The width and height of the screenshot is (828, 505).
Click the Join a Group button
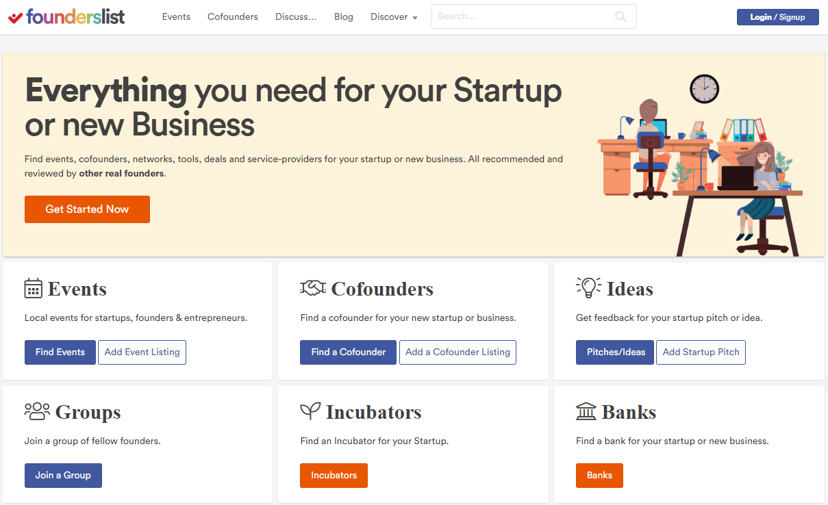63,475
